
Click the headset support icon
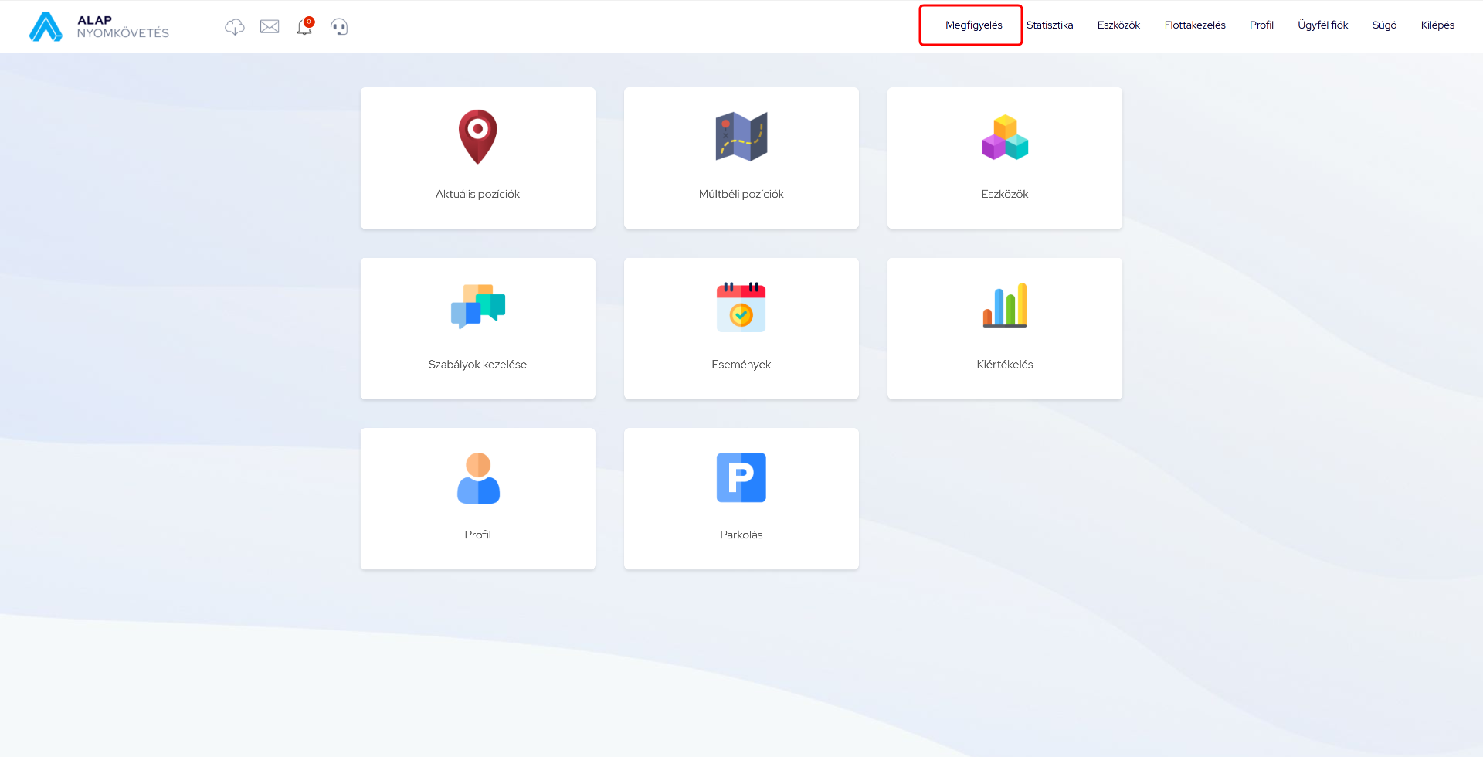[339, 27]
